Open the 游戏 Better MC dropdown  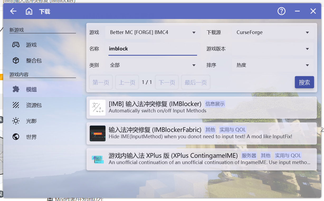pyautogui.click(x=153, y=32)
